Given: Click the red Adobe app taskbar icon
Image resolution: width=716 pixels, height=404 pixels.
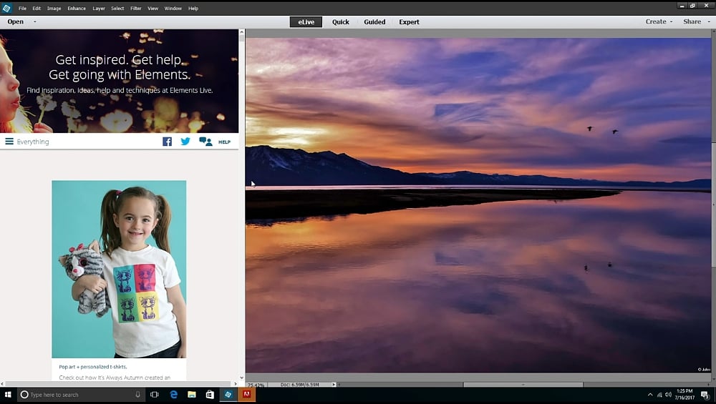Looking at the screenshot, I should [x=246, y=395].
